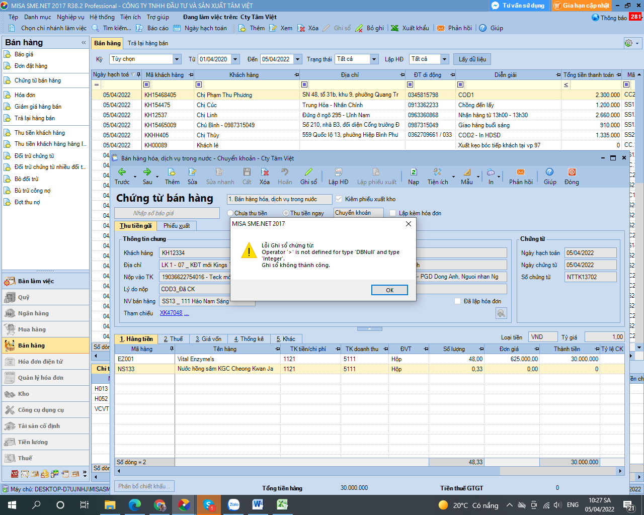The width and height of the screenshot is (644, 515).
Task: Open Zalo from the Windows taskbar
Action: [x=233, y=505]
